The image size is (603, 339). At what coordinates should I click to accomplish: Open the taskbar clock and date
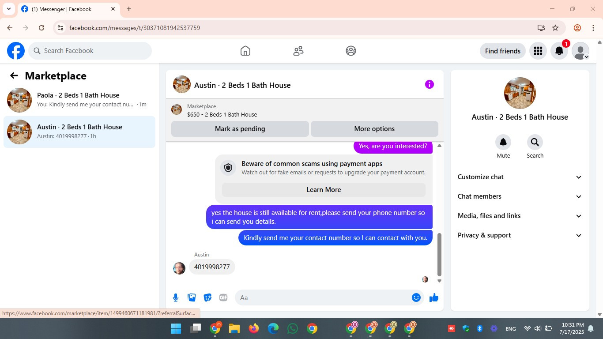click(x=572, y=328)
